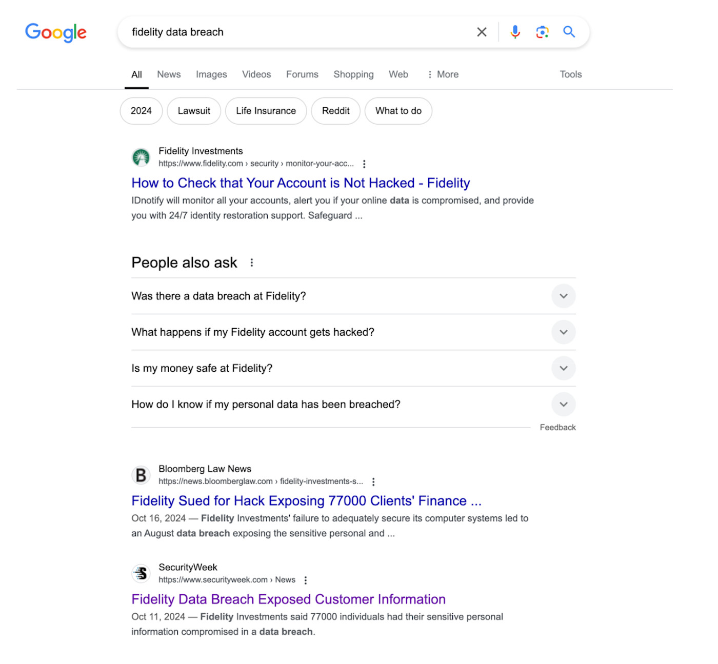Enable the Lawsuit search filter
The width and height of the screenshot is (718, 664).
pos(193,111)
